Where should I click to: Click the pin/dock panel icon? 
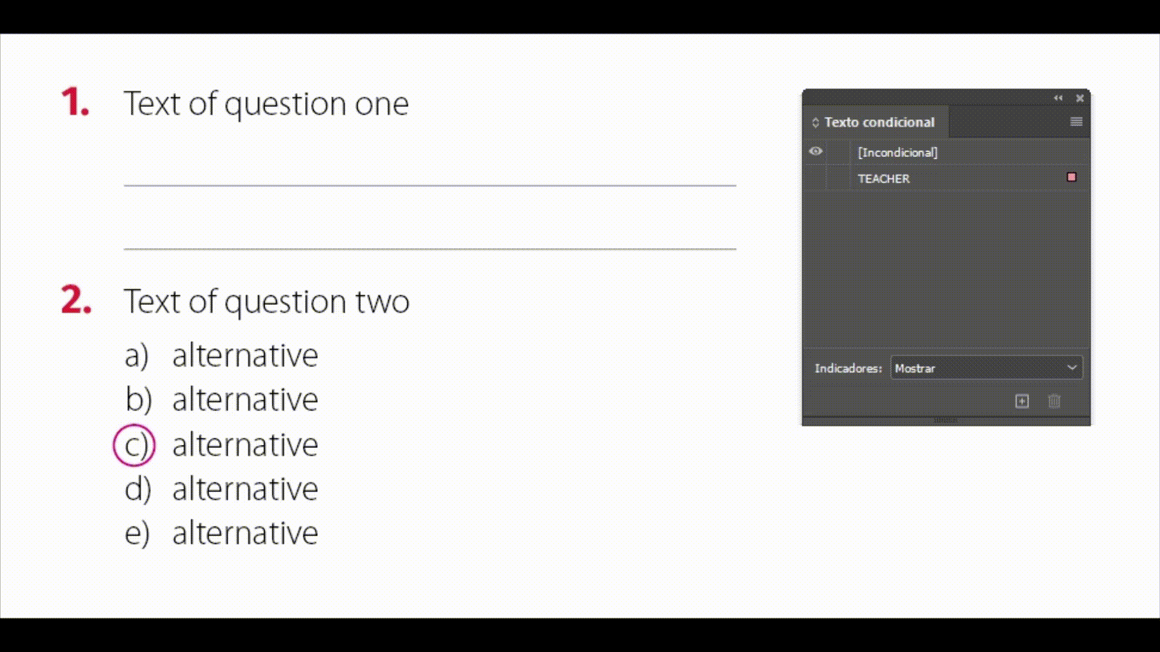pyautogui.click(x=1057, y=98)
